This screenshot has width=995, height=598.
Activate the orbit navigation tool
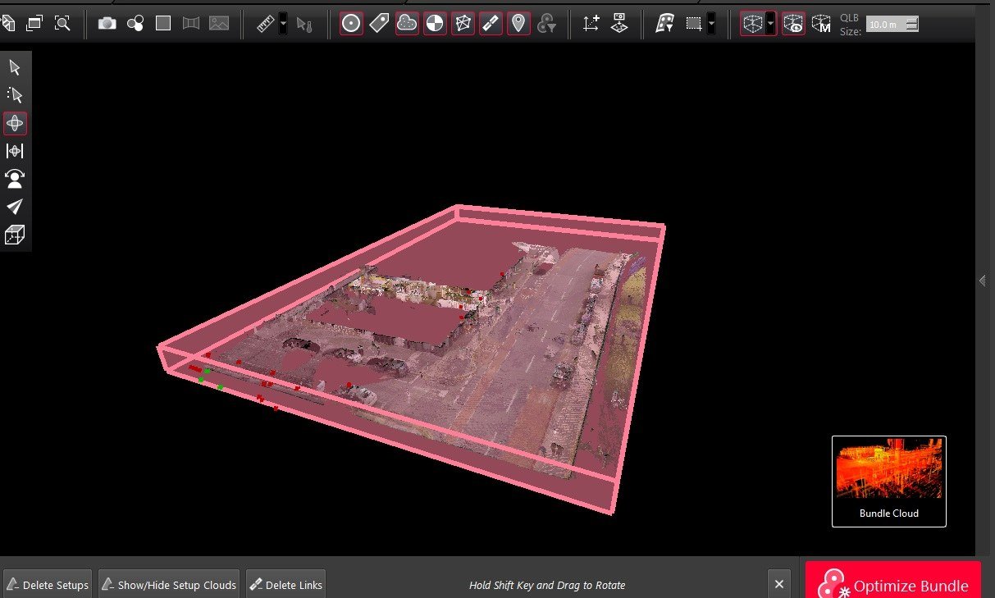tap(15, 123)
